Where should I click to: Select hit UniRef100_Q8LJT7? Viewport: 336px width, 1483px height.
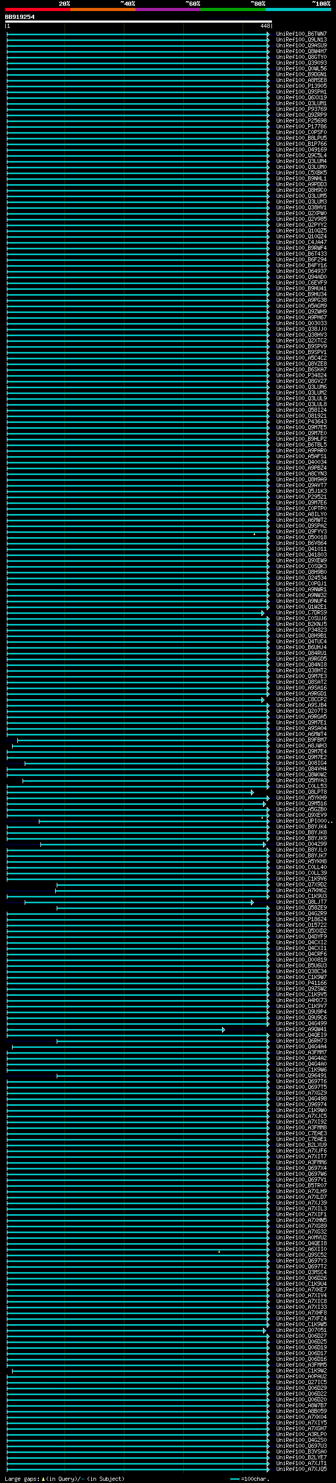point(301,902)
